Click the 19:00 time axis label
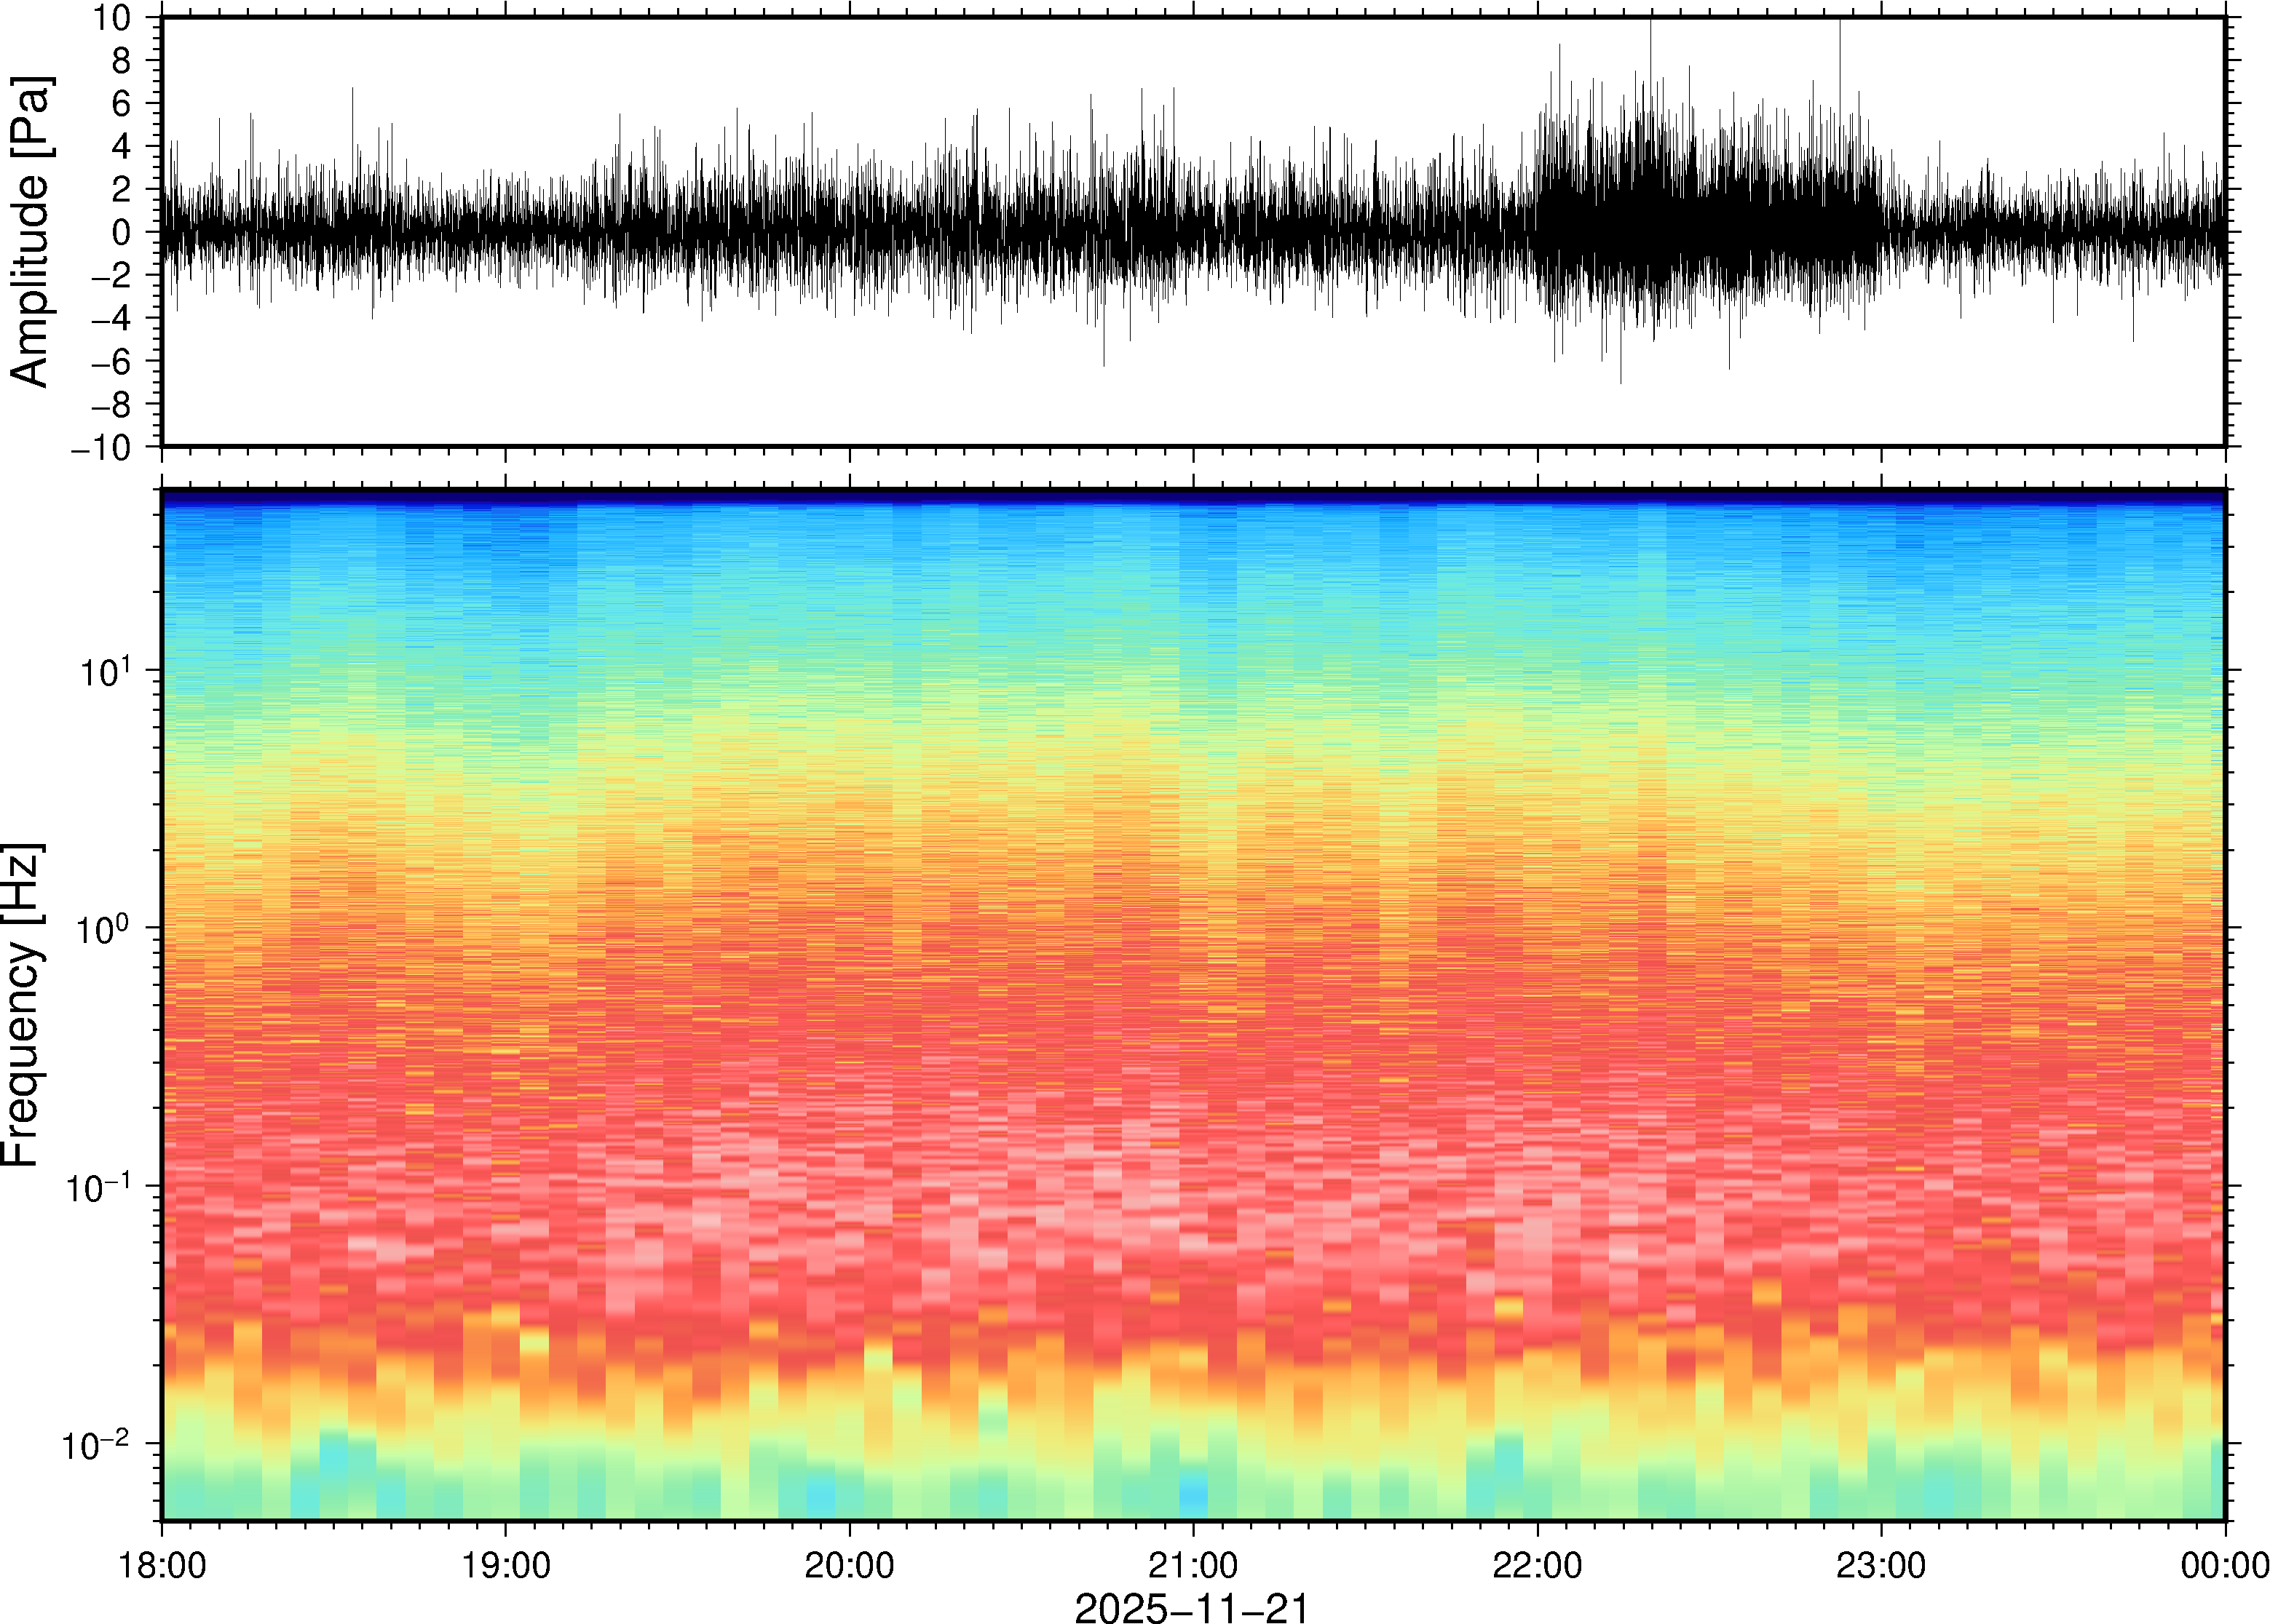 tap(505, 1565)
